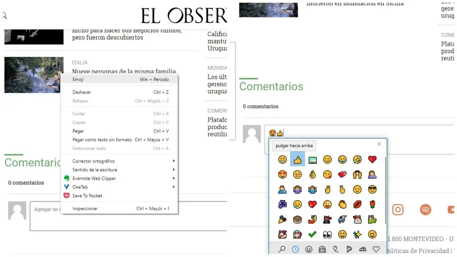
Task: Open the emoji search magnifier tab
Action: 282,249
